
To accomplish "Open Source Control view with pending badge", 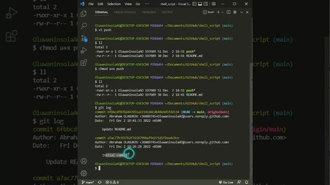I will [84, 39].
